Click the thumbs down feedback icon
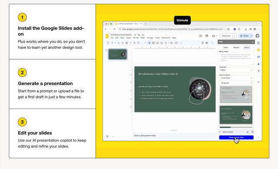278x169 pixels. pos(252,132)
